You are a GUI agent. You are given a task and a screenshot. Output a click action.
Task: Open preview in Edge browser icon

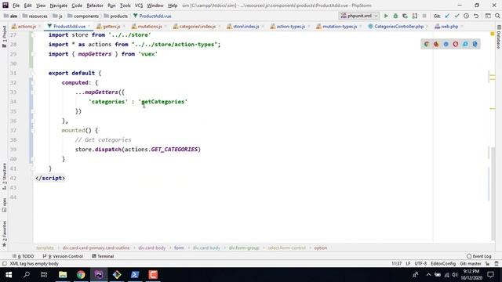(475, 44)
